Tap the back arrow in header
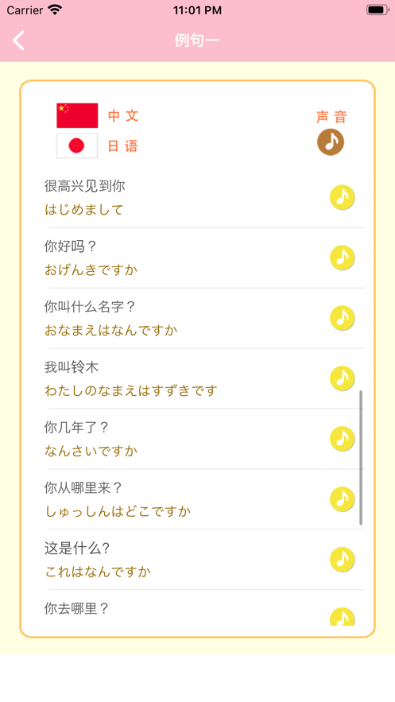The width and height of the screenshot is (395, 702). click(x=19, y=41)
